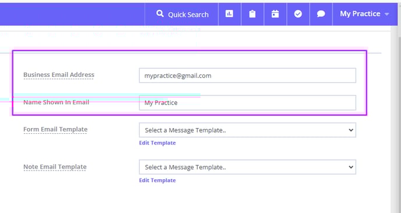Click the Business Email Address label
The width and height of the screenshot is (401, 213).
pos(59,75)
